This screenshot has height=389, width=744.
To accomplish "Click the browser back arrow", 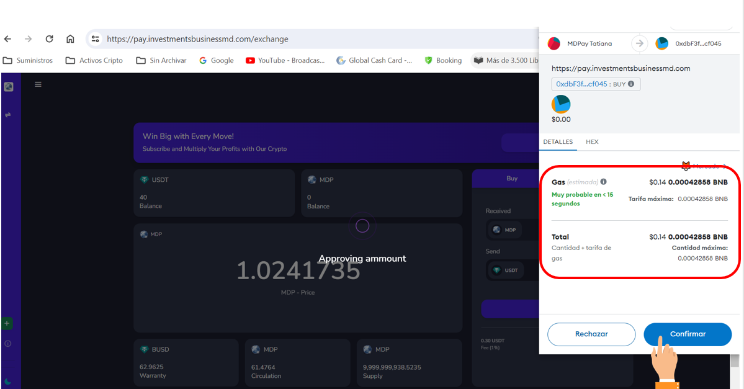I will (x=7, y=38).
